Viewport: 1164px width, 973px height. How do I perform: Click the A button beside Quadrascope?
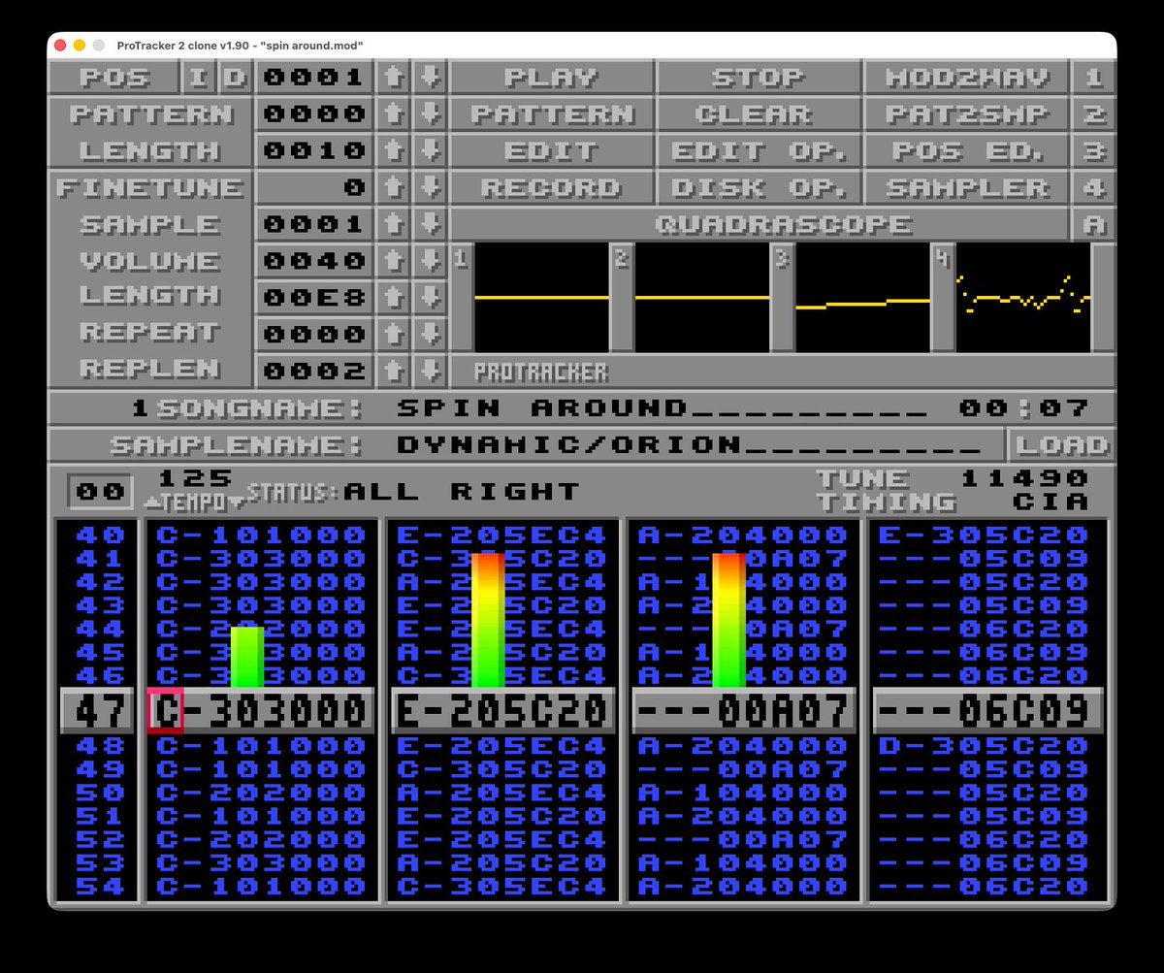[1094, 225]
